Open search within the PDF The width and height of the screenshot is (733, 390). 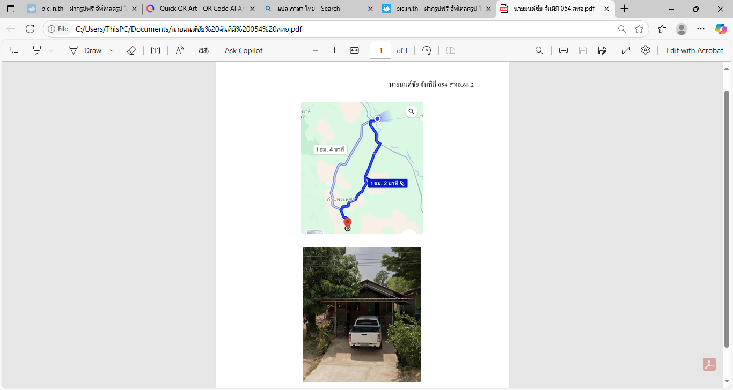tap(539, 50)
